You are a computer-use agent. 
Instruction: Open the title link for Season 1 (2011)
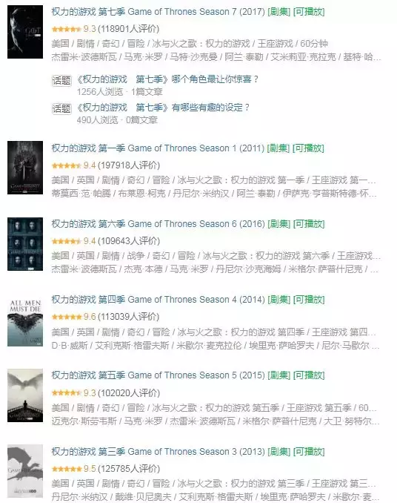(x=159, y=148)
